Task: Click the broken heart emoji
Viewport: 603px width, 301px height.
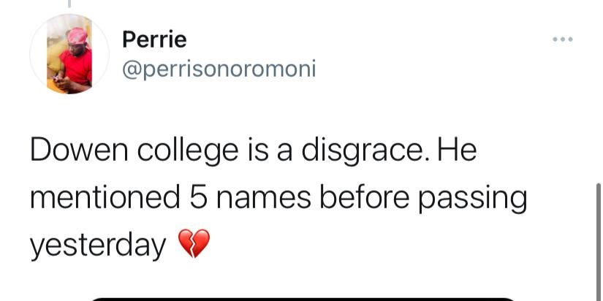Action: click(194, 243)
